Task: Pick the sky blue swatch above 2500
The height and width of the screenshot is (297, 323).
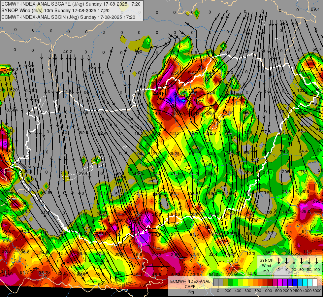Action: tap(300, 282)
